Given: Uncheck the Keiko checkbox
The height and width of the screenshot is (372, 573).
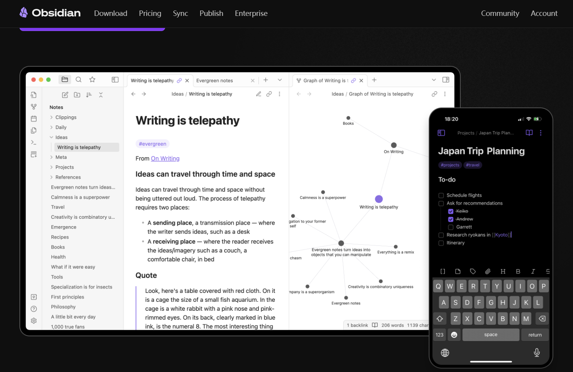Looking at the screenshot, I should (x=451, y=211).
